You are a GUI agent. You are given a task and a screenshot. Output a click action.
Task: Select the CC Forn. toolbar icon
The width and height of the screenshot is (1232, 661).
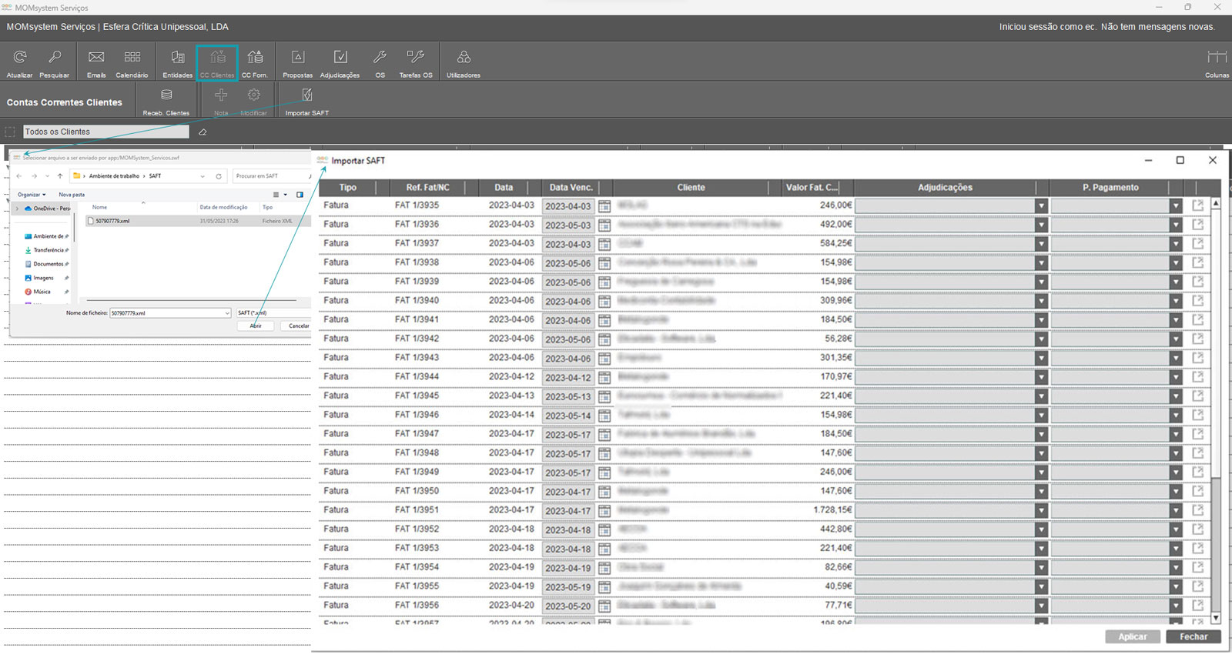pos(255,58)
